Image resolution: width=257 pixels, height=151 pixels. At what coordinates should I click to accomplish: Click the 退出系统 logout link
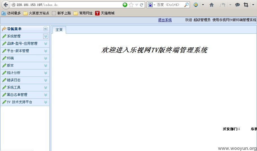165,20
